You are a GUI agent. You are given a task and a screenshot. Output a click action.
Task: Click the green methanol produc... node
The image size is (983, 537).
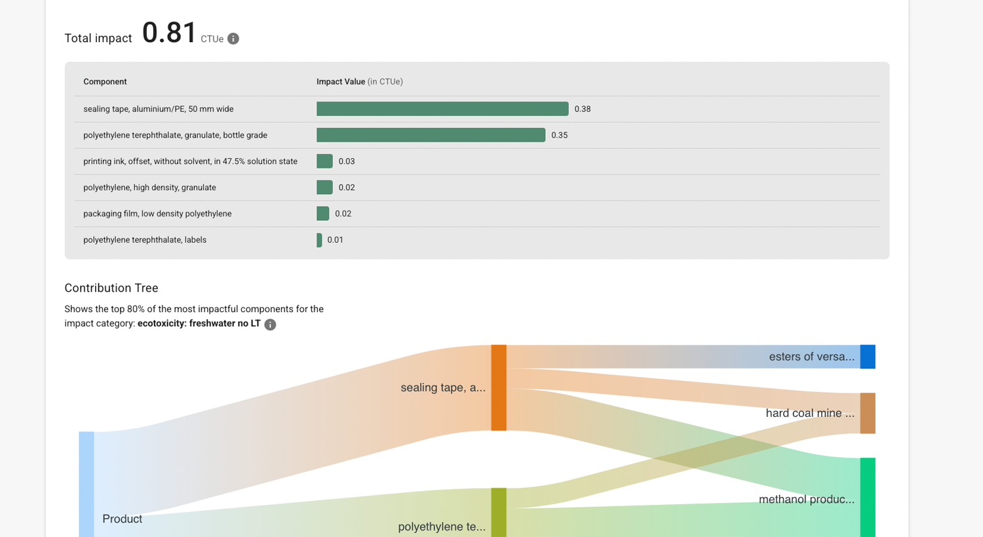point(868,497)
